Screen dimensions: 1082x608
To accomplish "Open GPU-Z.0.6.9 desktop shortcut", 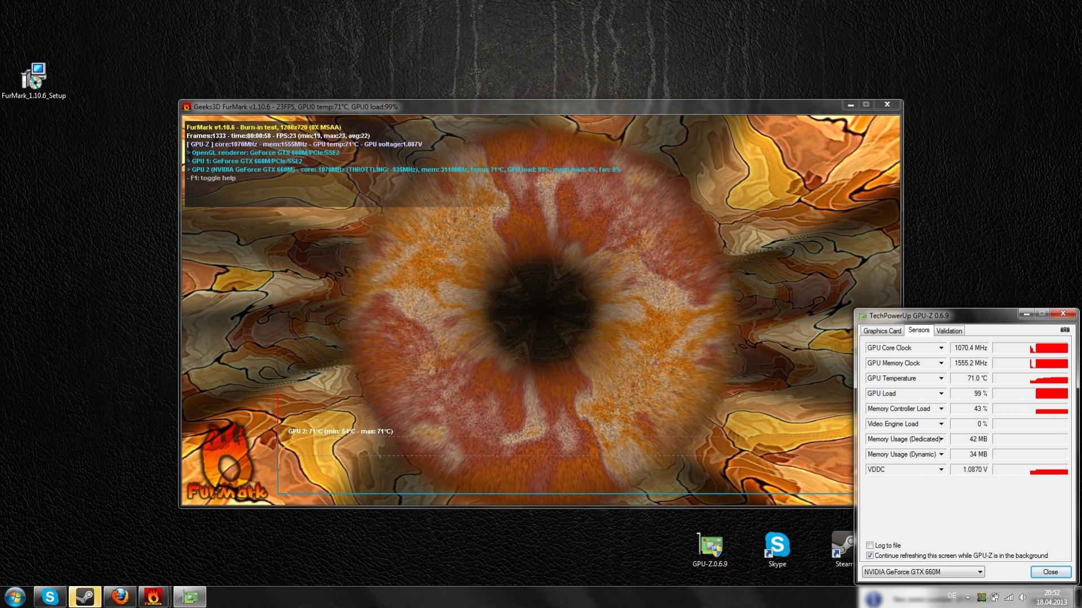I will coord(710,549).
